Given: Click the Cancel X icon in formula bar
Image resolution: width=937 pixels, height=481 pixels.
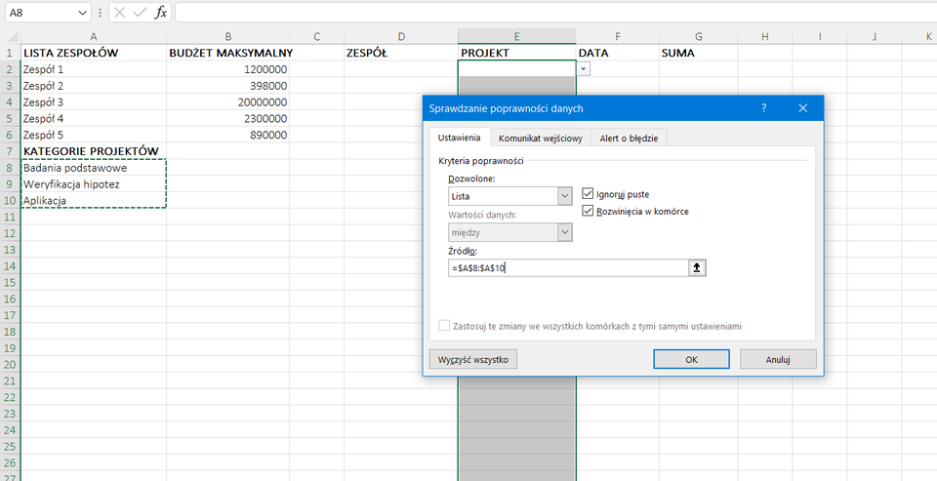Looking at the screenshot, I should [x=119, y=14].
